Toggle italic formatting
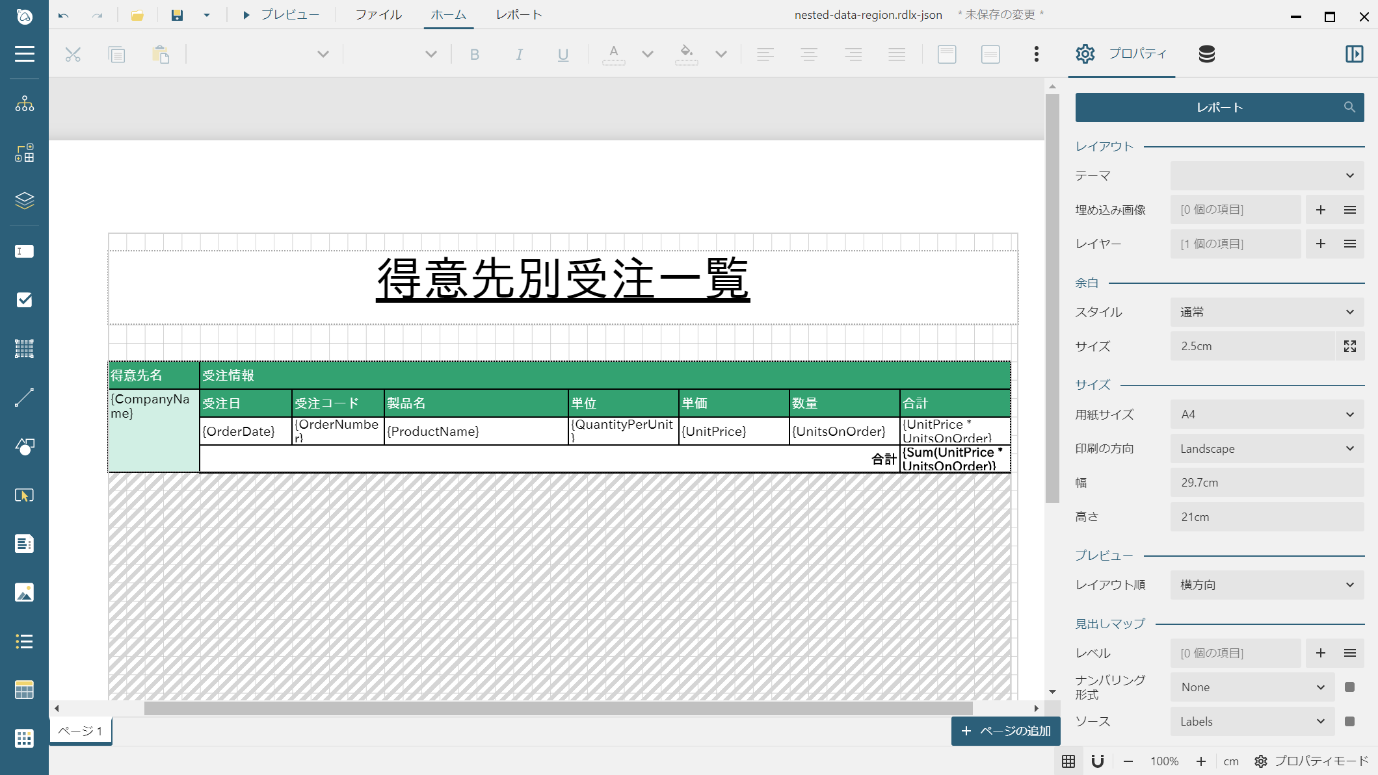1378x775 pixels. [519, 55]
